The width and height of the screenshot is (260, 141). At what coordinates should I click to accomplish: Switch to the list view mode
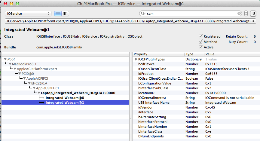click(x=58, y=14)
